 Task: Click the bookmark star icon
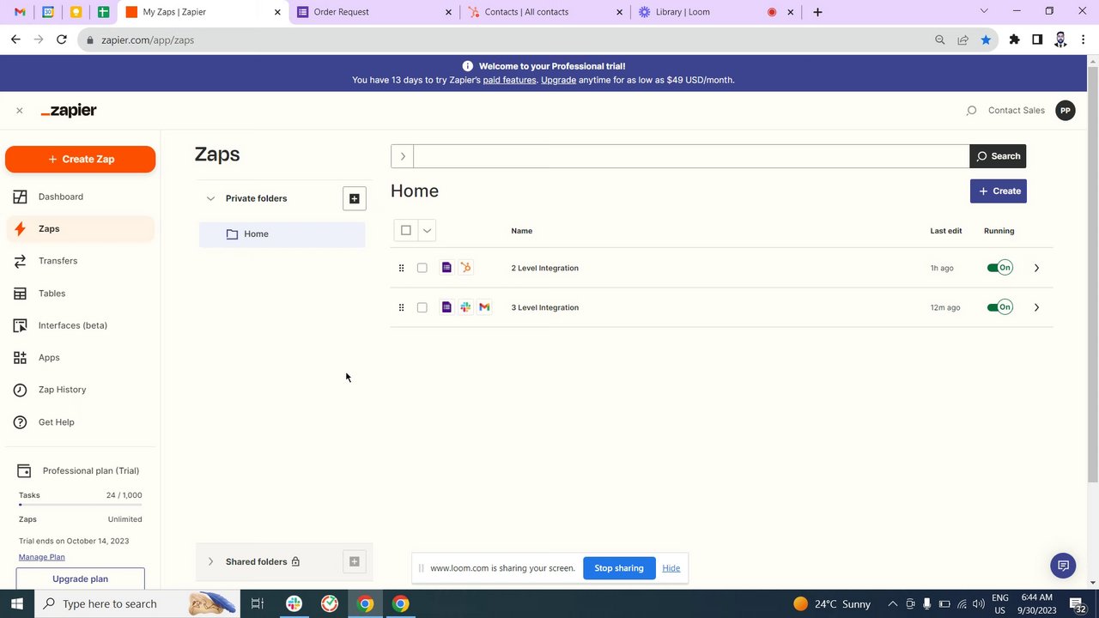pyautogui.click(x=986, y=39)
